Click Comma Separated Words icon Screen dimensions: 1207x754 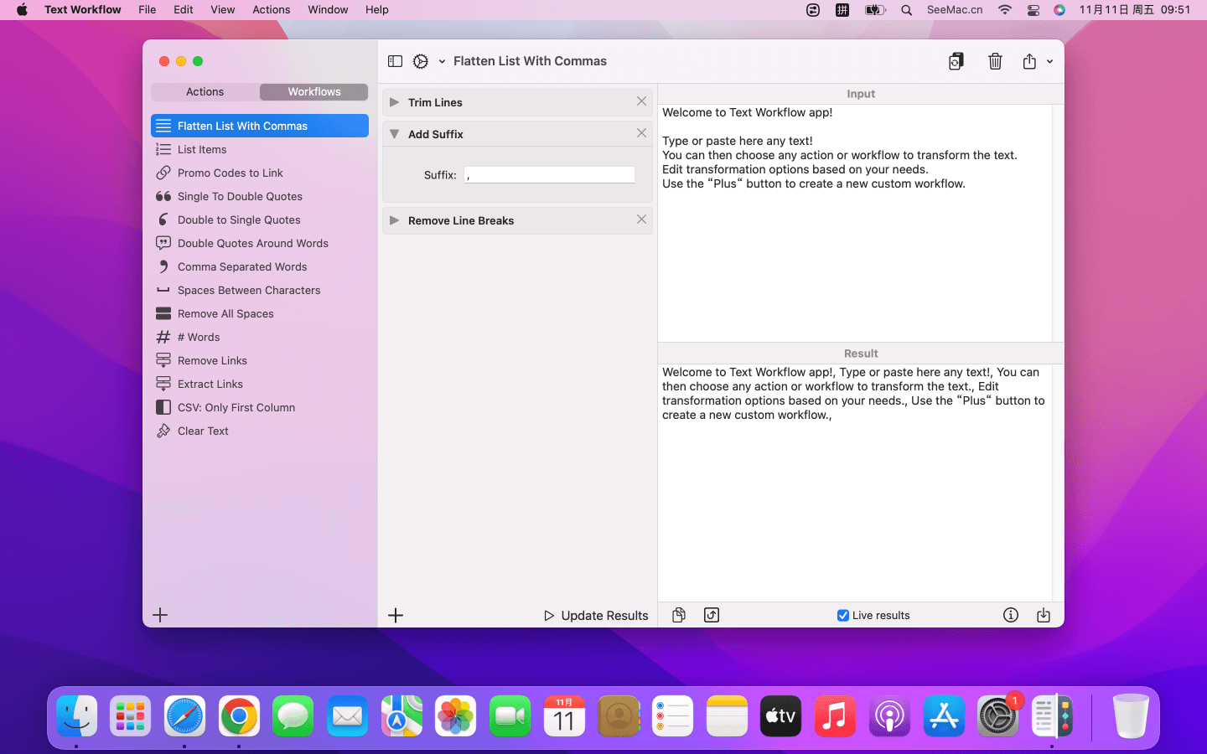(x=163, y=266)
